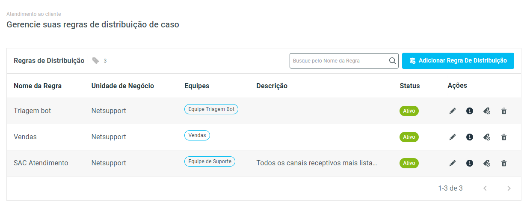
Task: Focus the rule name search field
Action: [x=338, y=61]
